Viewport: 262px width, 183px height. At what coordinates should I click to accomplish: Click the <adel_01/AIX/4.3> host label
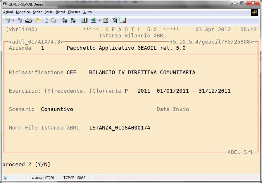[x=36, y=42]
